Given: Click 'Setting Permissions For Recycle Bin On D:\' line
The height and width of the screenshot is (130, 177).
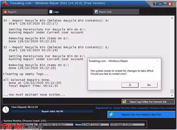Looking at the screenshot, I should (47, 29).
